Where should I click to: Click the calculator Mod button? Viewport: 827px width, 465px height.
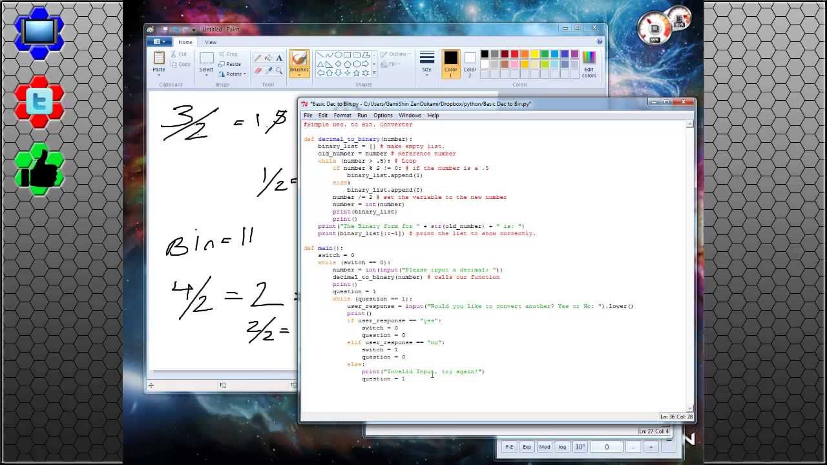(x=545, y=447)
